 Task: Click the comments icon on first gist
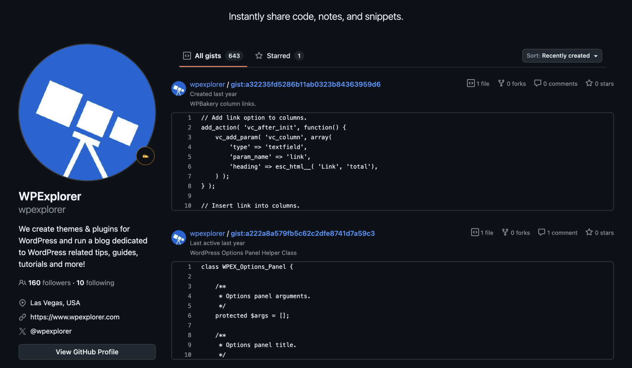click(x=537, y=83)
